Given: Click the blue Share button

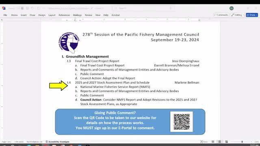Looking at the screenshot, I should [x=252, y=15].
